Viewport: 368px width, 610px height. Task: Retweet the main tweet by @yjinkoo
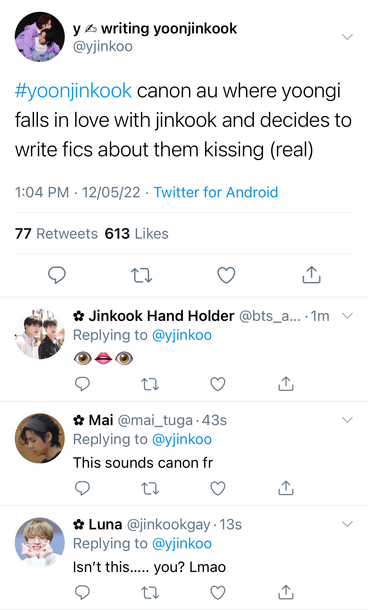pyautogui.click(x=141, y=275)
